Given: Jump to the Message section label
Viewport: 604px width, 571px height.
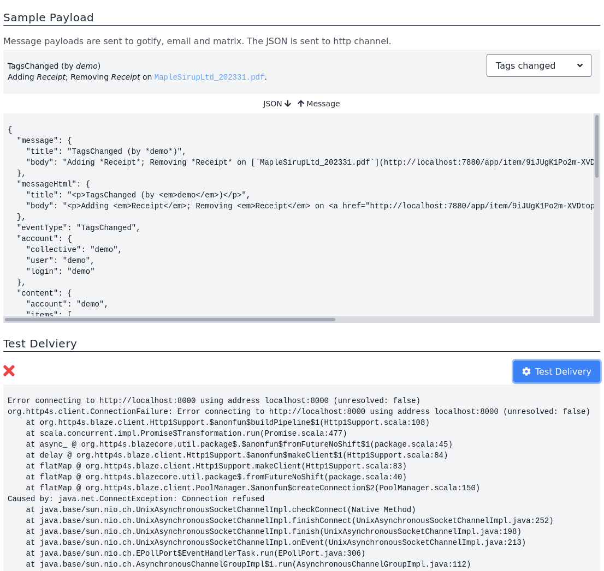Looking at the screenshot, I should 323,104.
